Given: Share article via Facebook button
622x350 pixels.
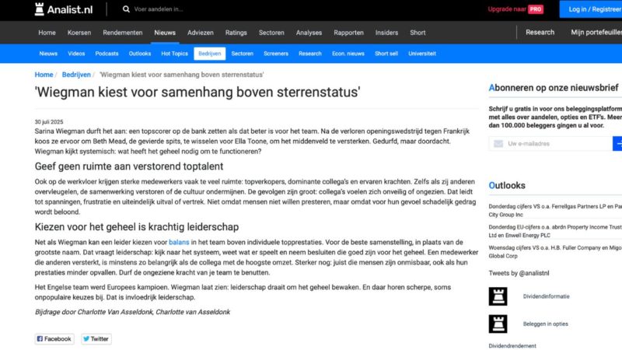Looking at the screenshot, I should [54, 338].
